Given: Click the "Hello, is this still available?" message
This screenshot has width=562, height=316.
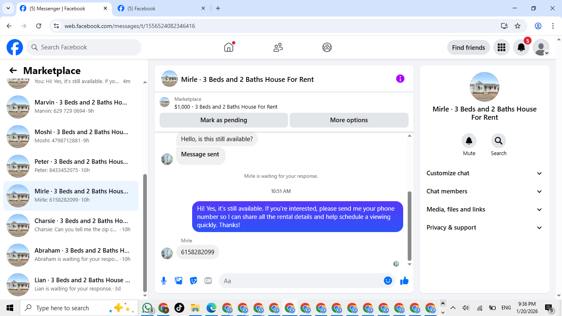Looking at the screenshot, I should tap(217, 139).
